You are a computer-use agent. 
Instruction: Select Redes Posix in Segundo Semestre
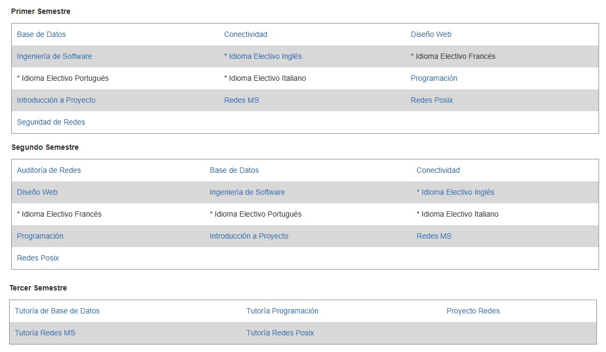[x=38, y=258]
